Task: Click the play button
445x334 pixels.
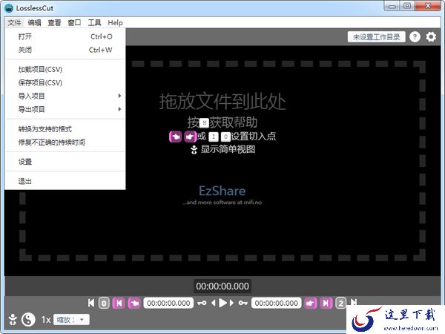Action: click(x=222, y=303)
